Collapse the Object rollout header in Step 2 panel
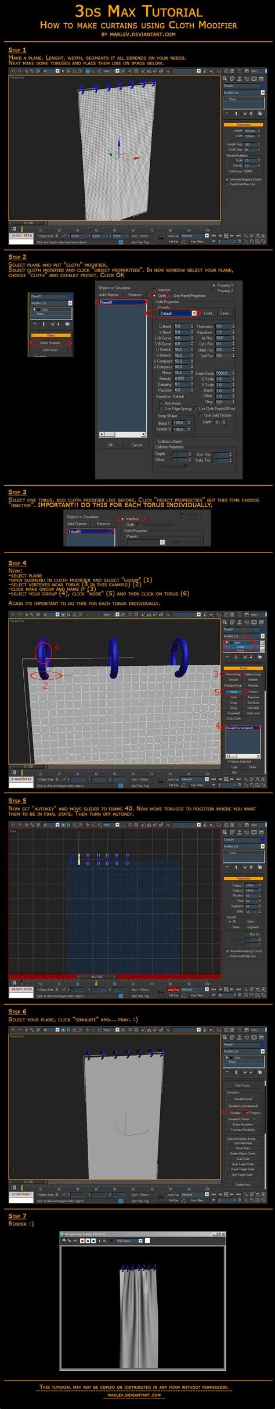The width and height of the screenshot is (275, 1409). pyautogui.click(x=51, y=335)
